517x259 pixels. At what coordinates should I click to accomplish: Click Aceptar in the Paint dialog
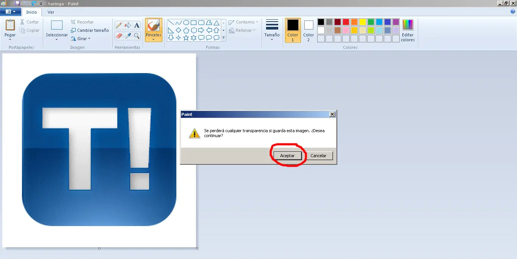pyautogui.click(x=287, y=156)
